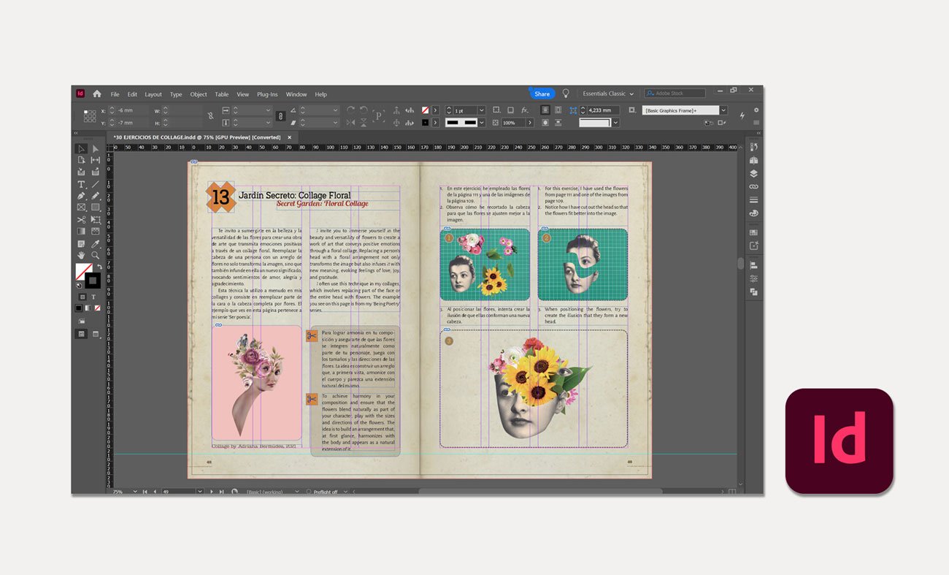
Task: Toggle the Preflight off indicator
Action: [326, 492]
